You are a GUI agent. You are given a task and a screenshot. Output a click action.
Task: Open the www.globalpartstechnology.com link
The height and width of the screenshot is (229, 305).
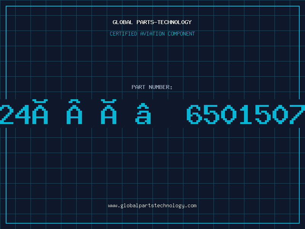point(152,206)
